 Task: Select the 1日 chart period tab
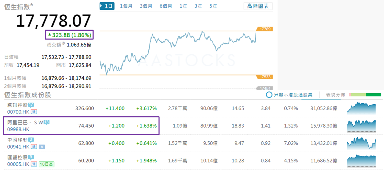pos(107,6)
